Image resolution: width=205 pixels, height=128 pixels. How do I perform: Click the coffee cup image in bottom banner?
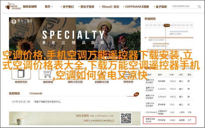tap(21, 121)
